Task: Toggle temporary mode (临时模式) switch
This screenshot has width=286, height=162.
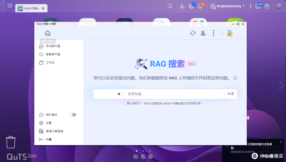Action: pyautogui.click(x=73, y=115)
